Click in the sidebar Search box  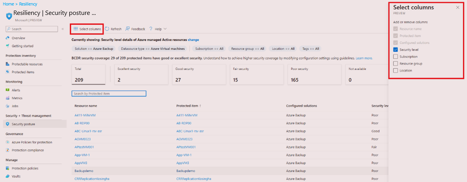31,29
